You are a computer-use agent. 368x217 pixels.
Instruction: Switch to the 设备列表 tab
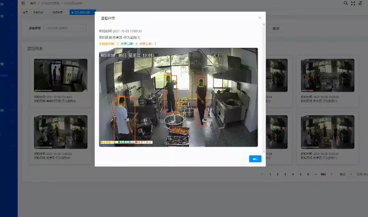coord(40,12)
